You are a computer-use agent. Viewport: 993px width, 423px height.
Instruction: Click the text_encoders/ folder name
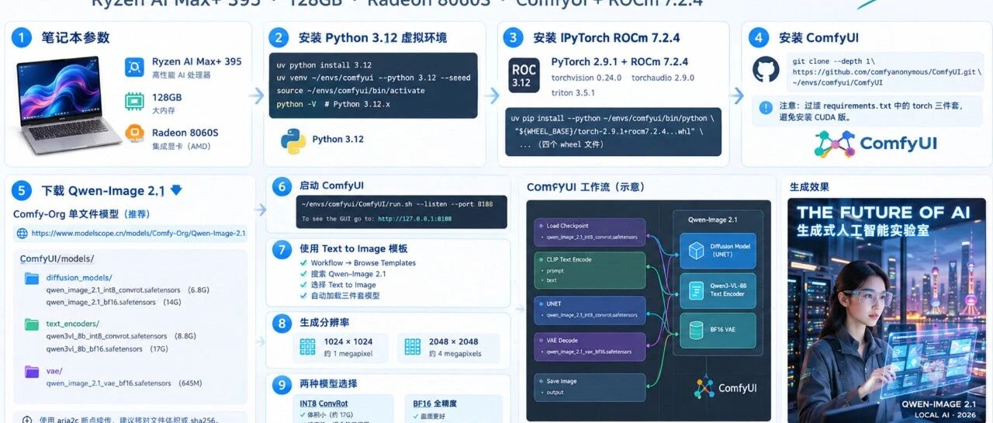(73, 324)
